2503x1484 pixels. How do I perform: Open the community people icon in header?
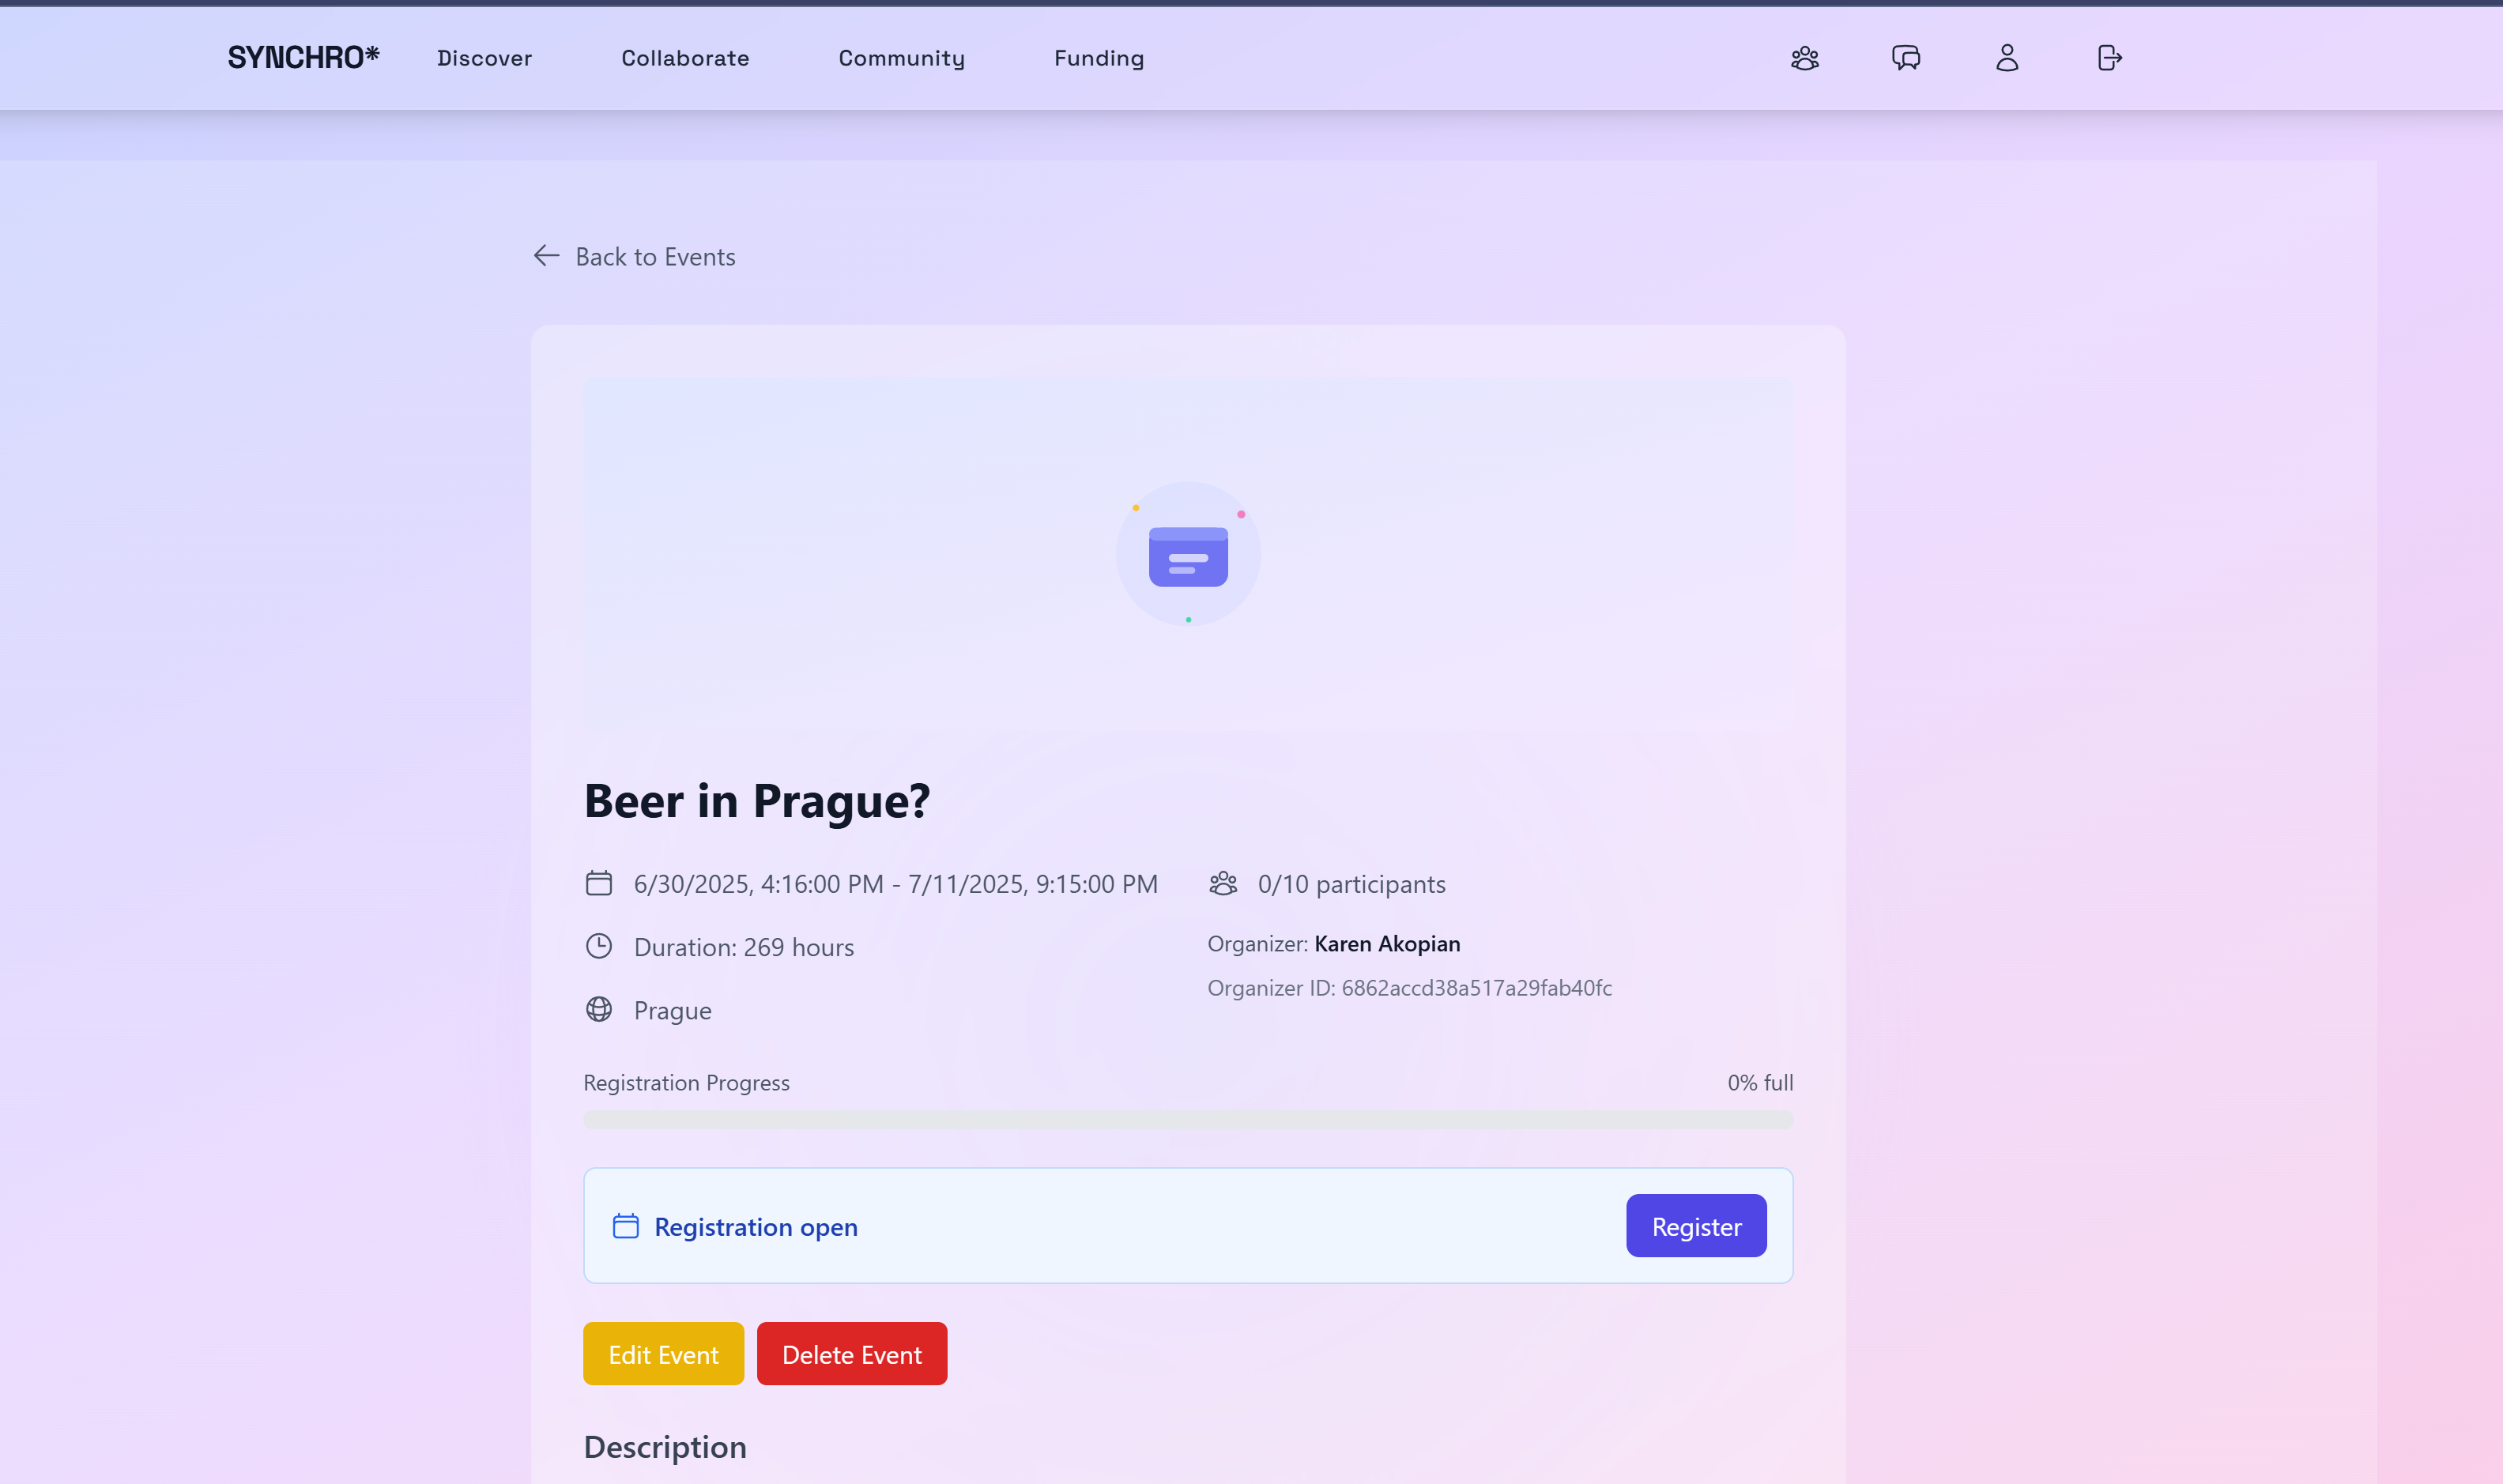coord(1804,58)
